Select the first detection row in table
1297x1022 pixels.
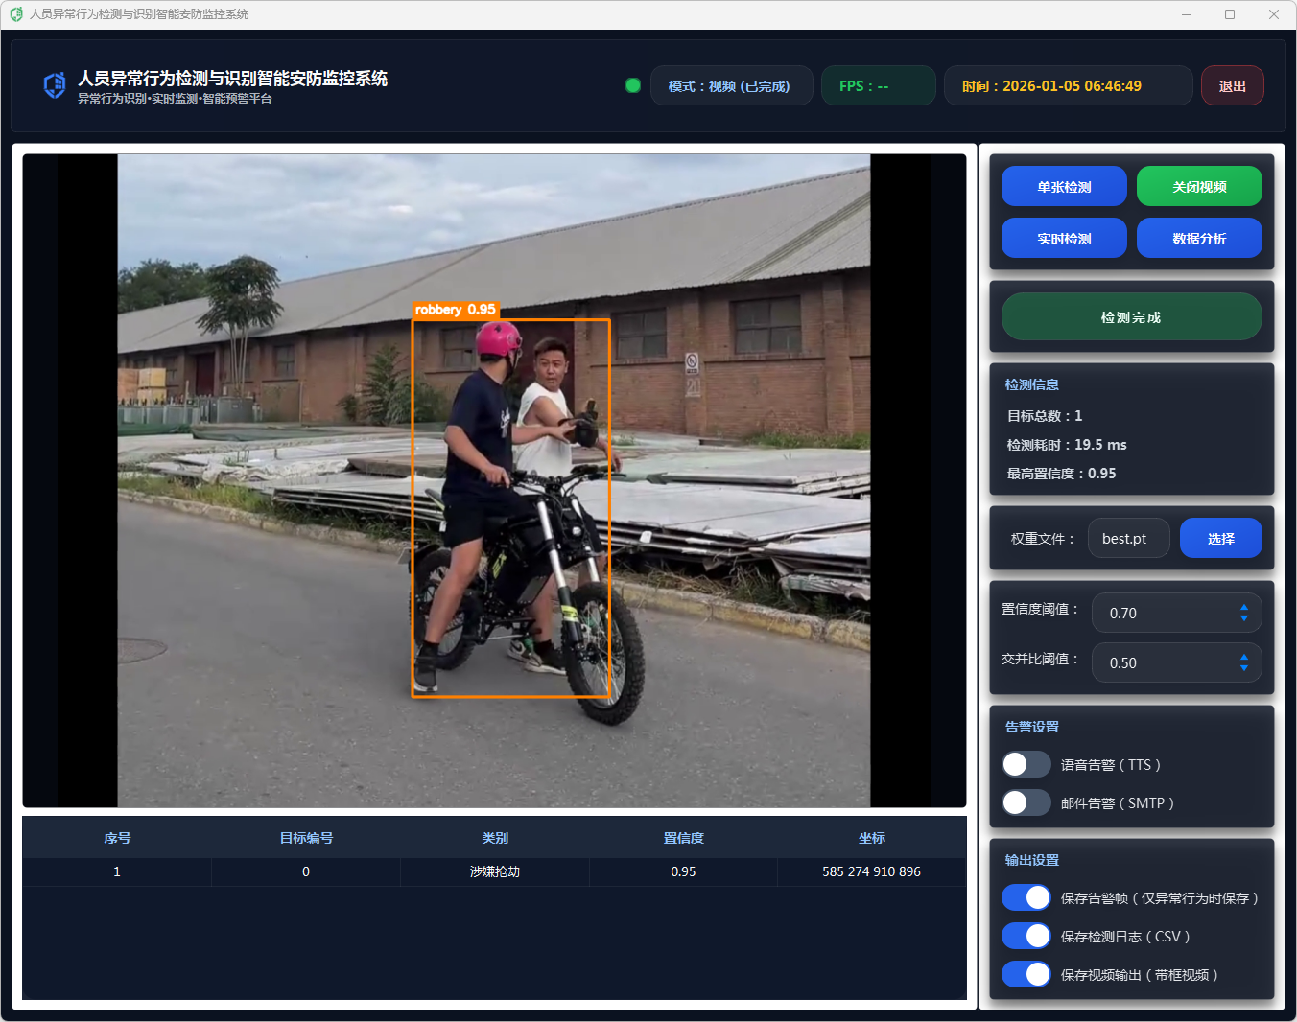pos(494,871)
